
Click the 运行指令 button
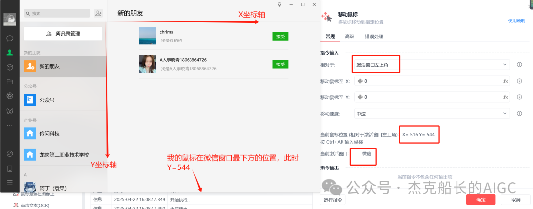333,200
